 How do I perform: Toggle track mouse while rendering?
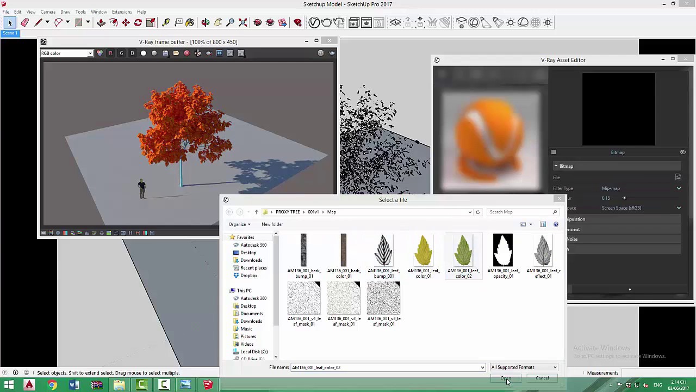(x=198, y=53)
